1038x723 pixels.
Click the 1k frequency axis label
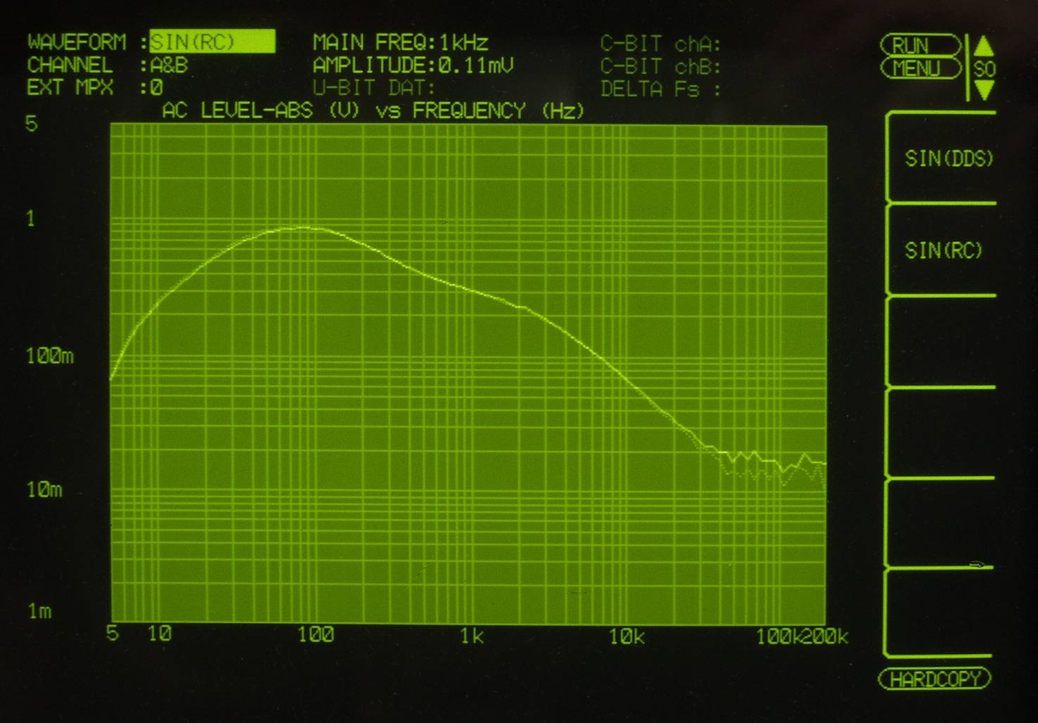(x=471, y=636)
